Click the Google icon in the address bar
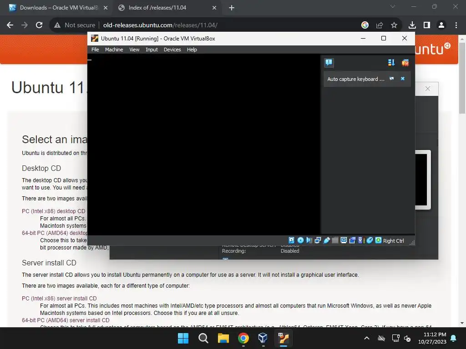Image resolution: width=466 pixels, height=349 pixels. [365, 25]
